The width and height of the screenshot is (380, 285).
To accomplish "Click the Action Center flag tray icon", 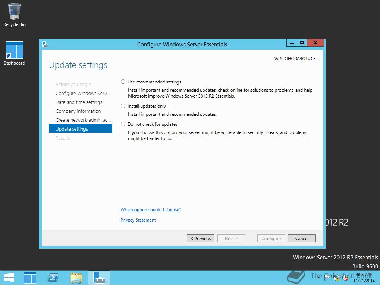I will click(x=327, y=278).
